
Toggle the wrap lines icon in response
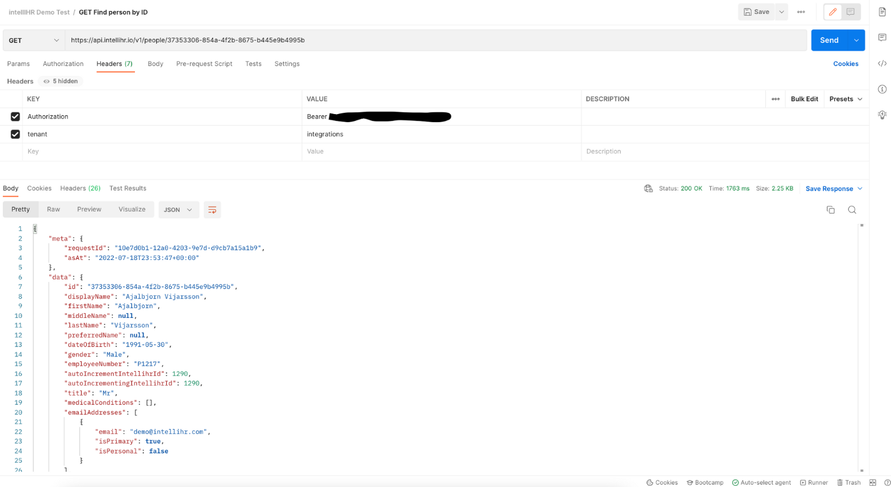212,209
